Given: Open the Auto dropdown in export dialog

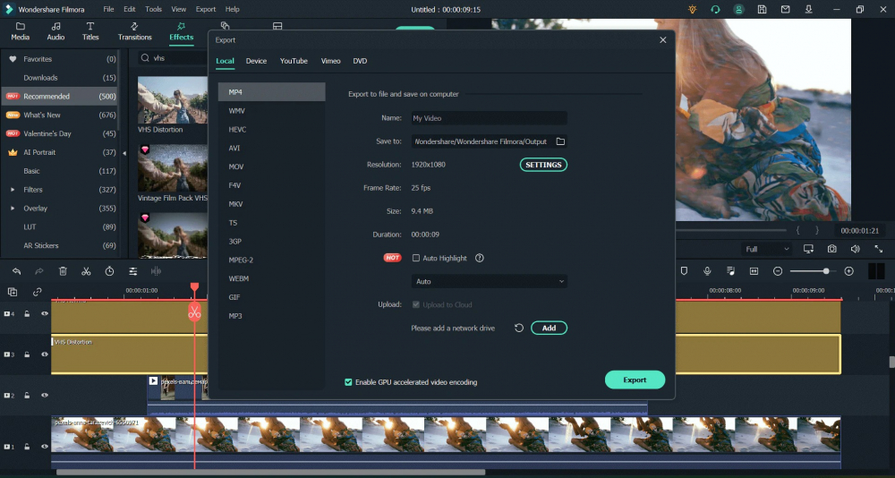Looking at the screenshot, I should coord(489,281).
